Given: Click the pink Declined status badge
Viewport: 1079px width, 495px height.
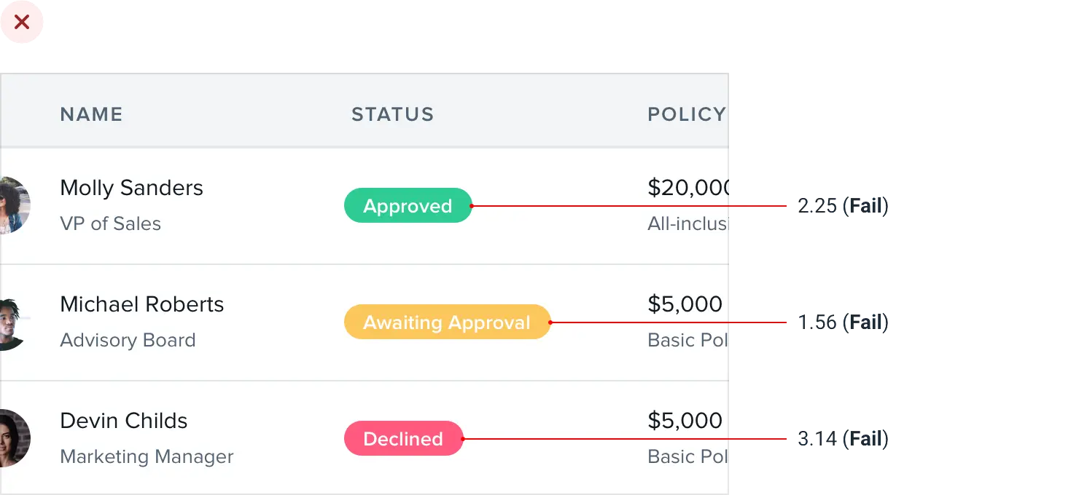Looking at the screenshot, I should coord(403,439).
